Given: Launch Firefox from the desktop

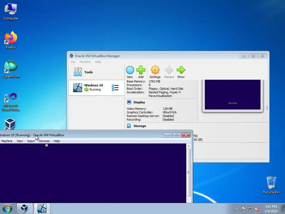Looking at the screenshot, I should [11, 40].
